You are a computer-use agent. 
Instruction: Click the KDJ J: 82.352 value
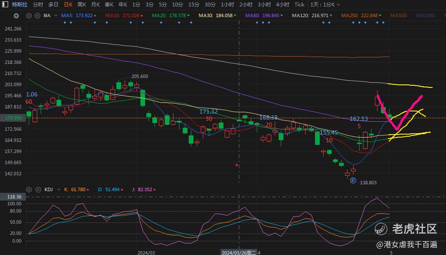click(144, 189)
